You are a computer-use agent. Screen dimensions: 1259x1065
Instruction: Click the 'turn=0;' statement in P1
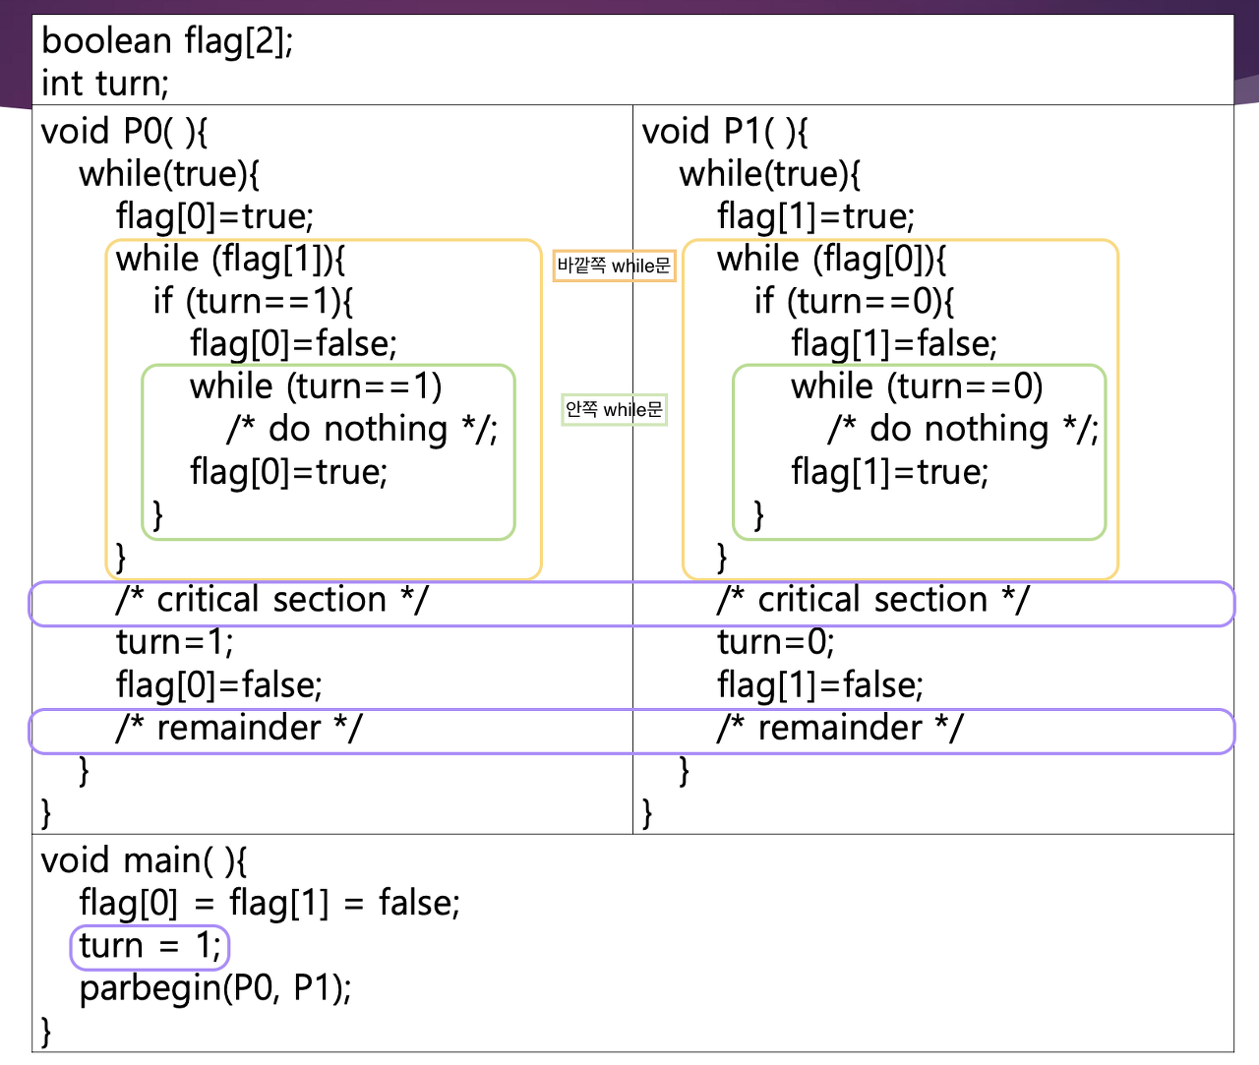[x=776, y=642]
